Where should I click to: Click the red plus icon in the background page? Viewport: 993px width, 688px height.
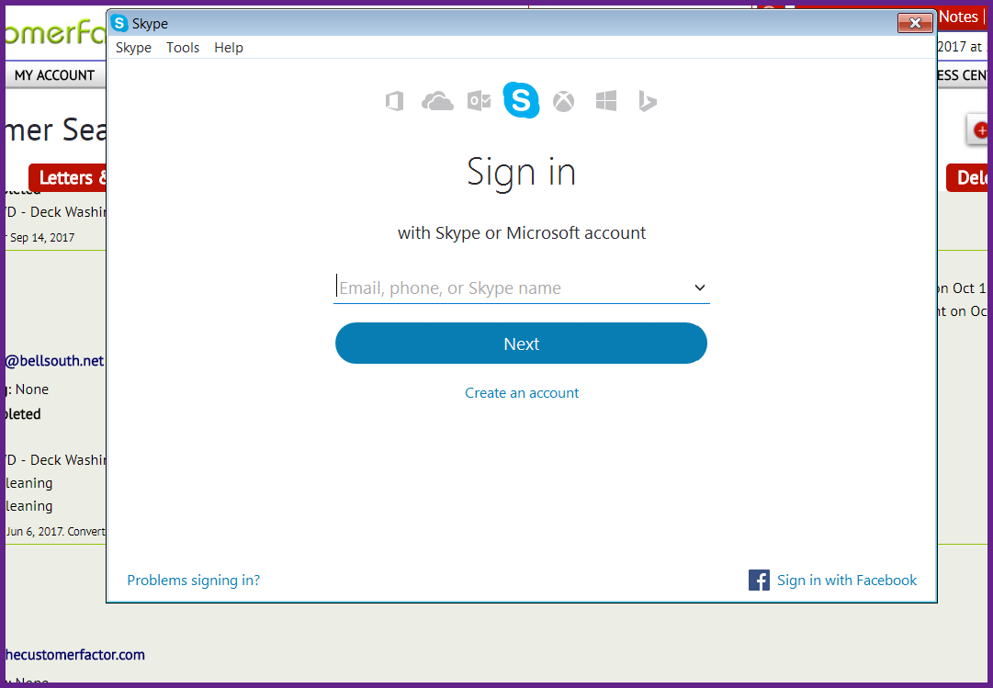click(980, 130)
